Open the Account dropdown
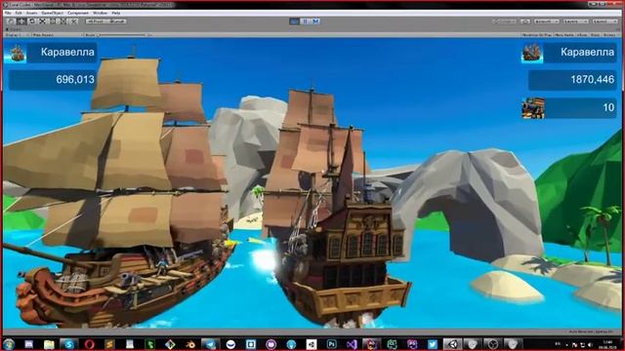The width and height of the screenshot is (625, 351). (547, 21)
